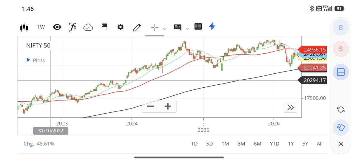
Task: Open chart settings gear
Action: (120, 27)
